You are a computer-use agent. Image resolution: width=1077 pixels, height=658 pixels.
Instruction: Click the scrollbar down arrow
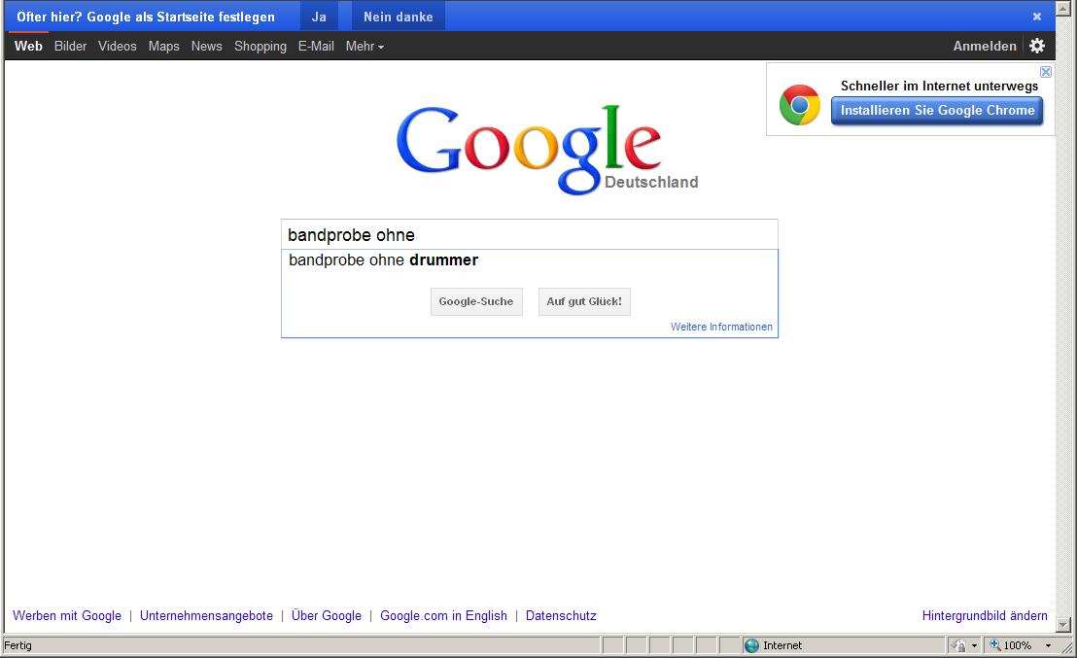coord(1063,625)
